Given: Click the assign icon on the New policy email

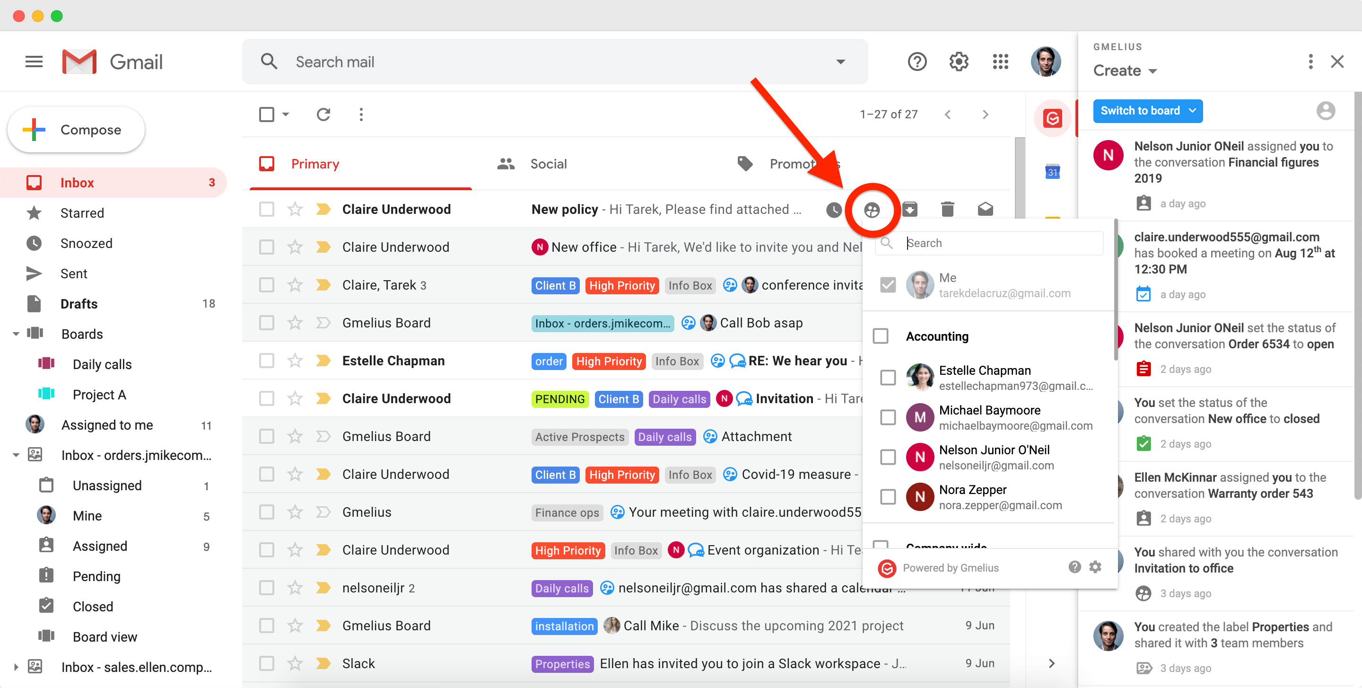Looking at the screenshot, I should coord(871,210).
